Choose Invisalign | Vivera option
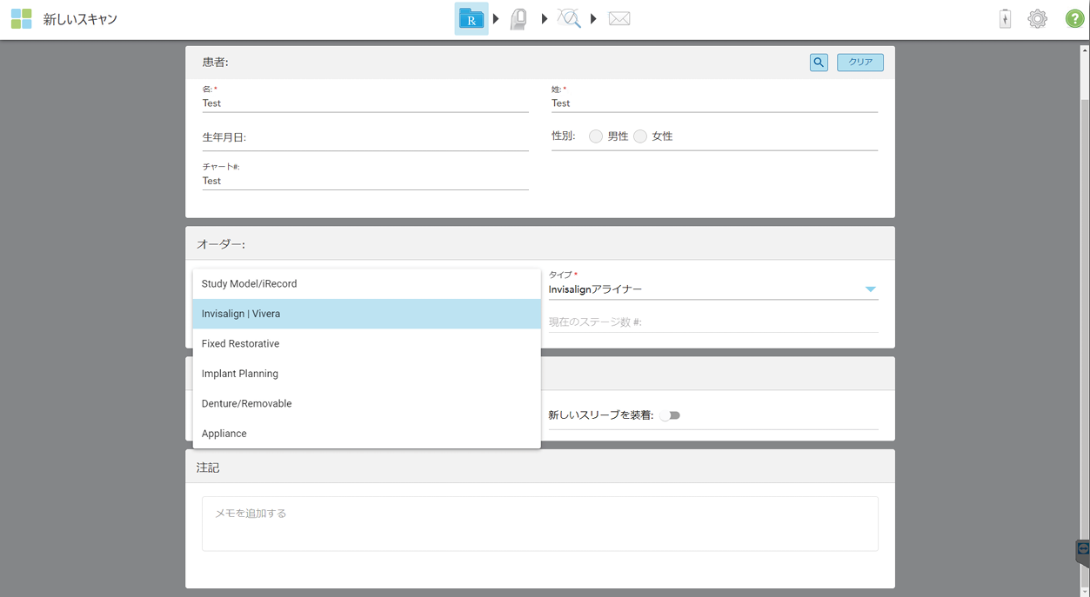This screenshot has height=597, width=1090. (x=366, y=314)
